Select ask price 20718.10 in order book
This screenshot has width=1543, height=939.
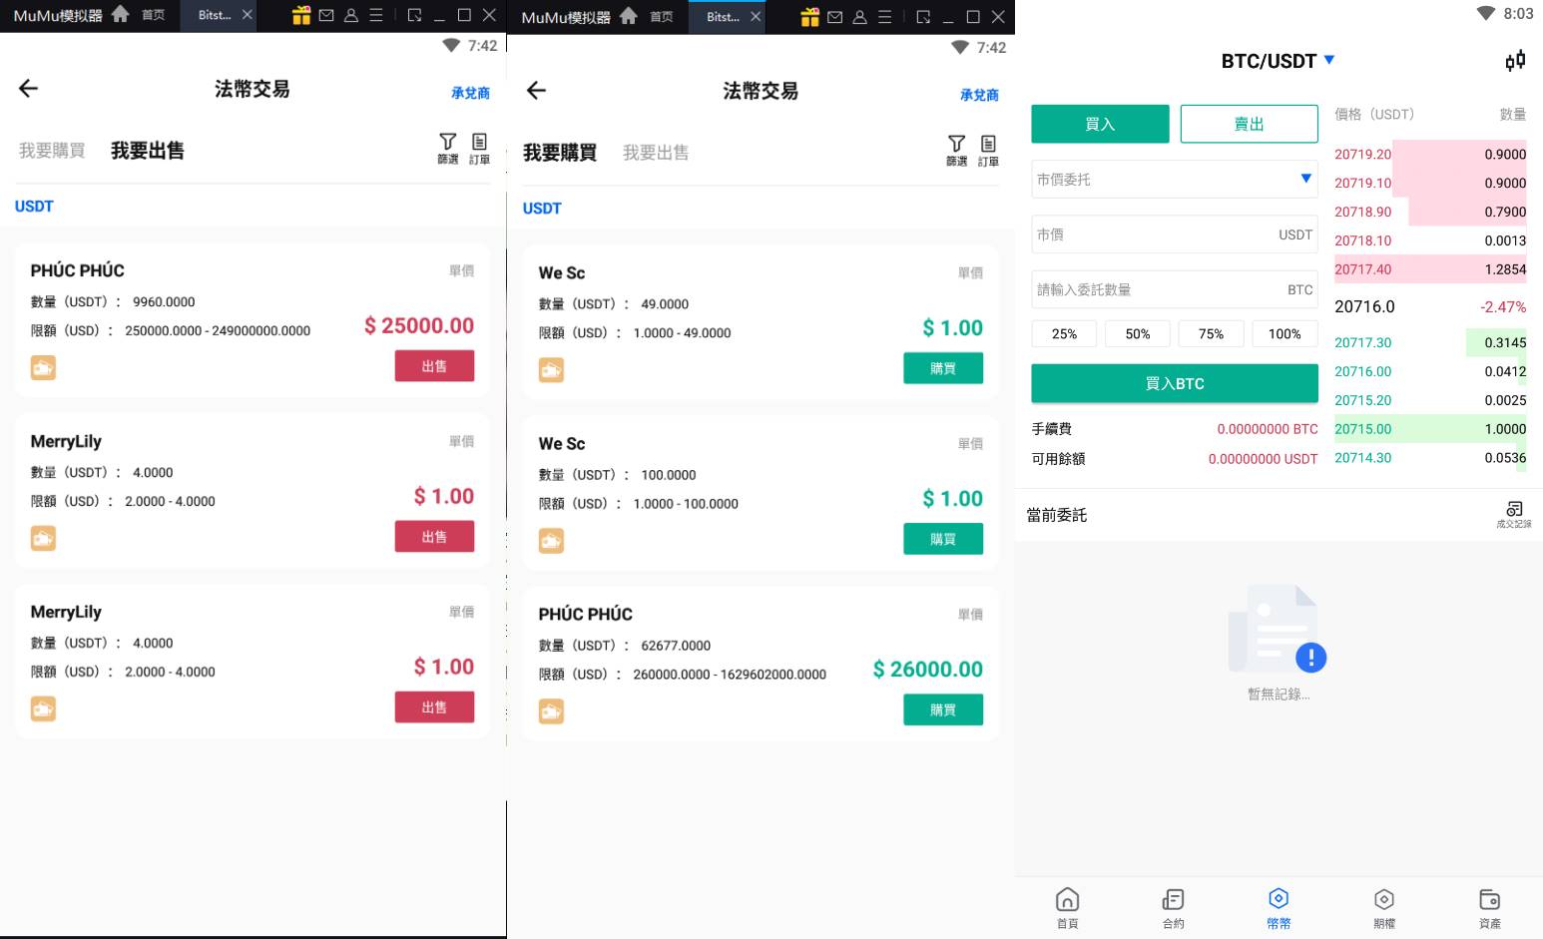tap(1362, 240)
